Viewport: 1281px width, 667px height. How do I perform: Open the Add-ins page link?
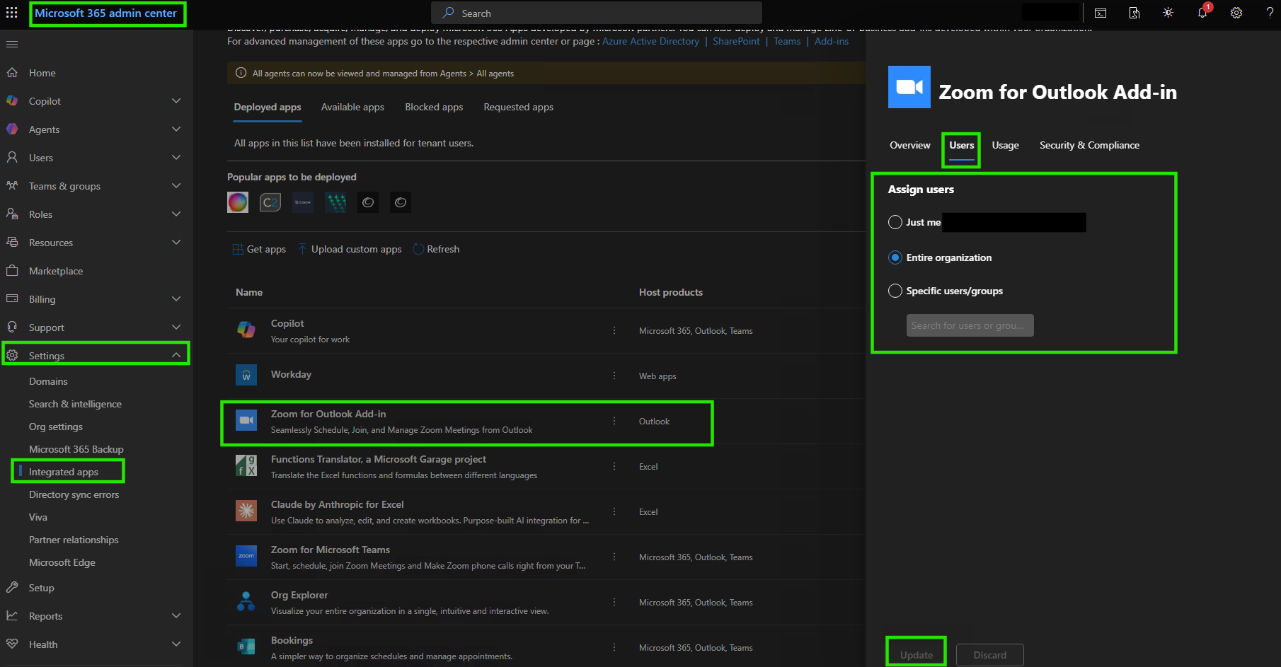pyautogui.click(x=832, y=41)
